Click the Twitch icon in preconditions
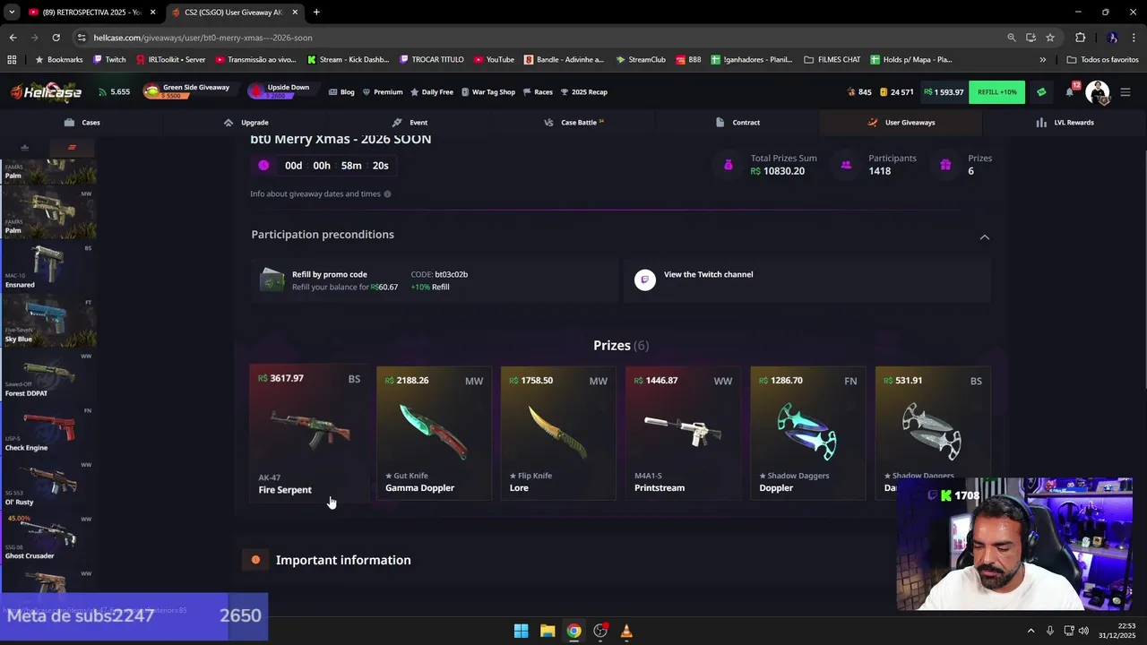Viewport: 1147px width, 645px height. pyautogui.click(x=645, y=280)
